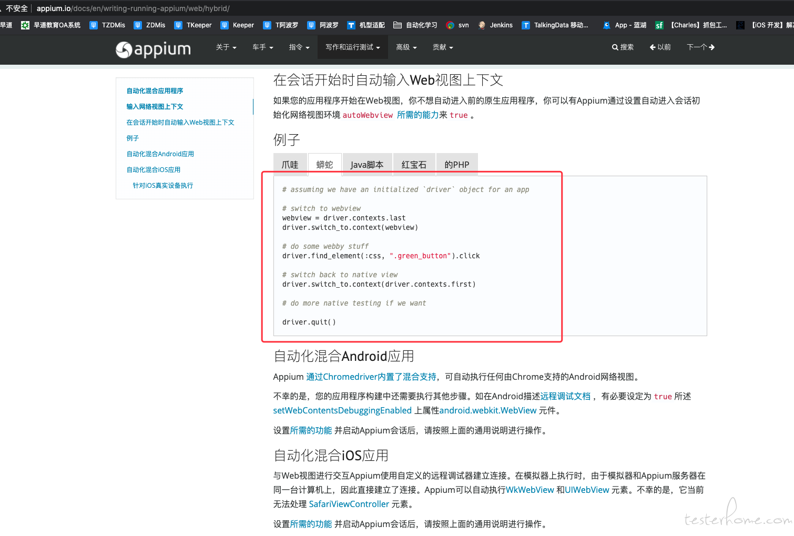Follow the 所需的能力 link near autoWebview
This screenshot has width=794, height=536.
click(418, 115)
